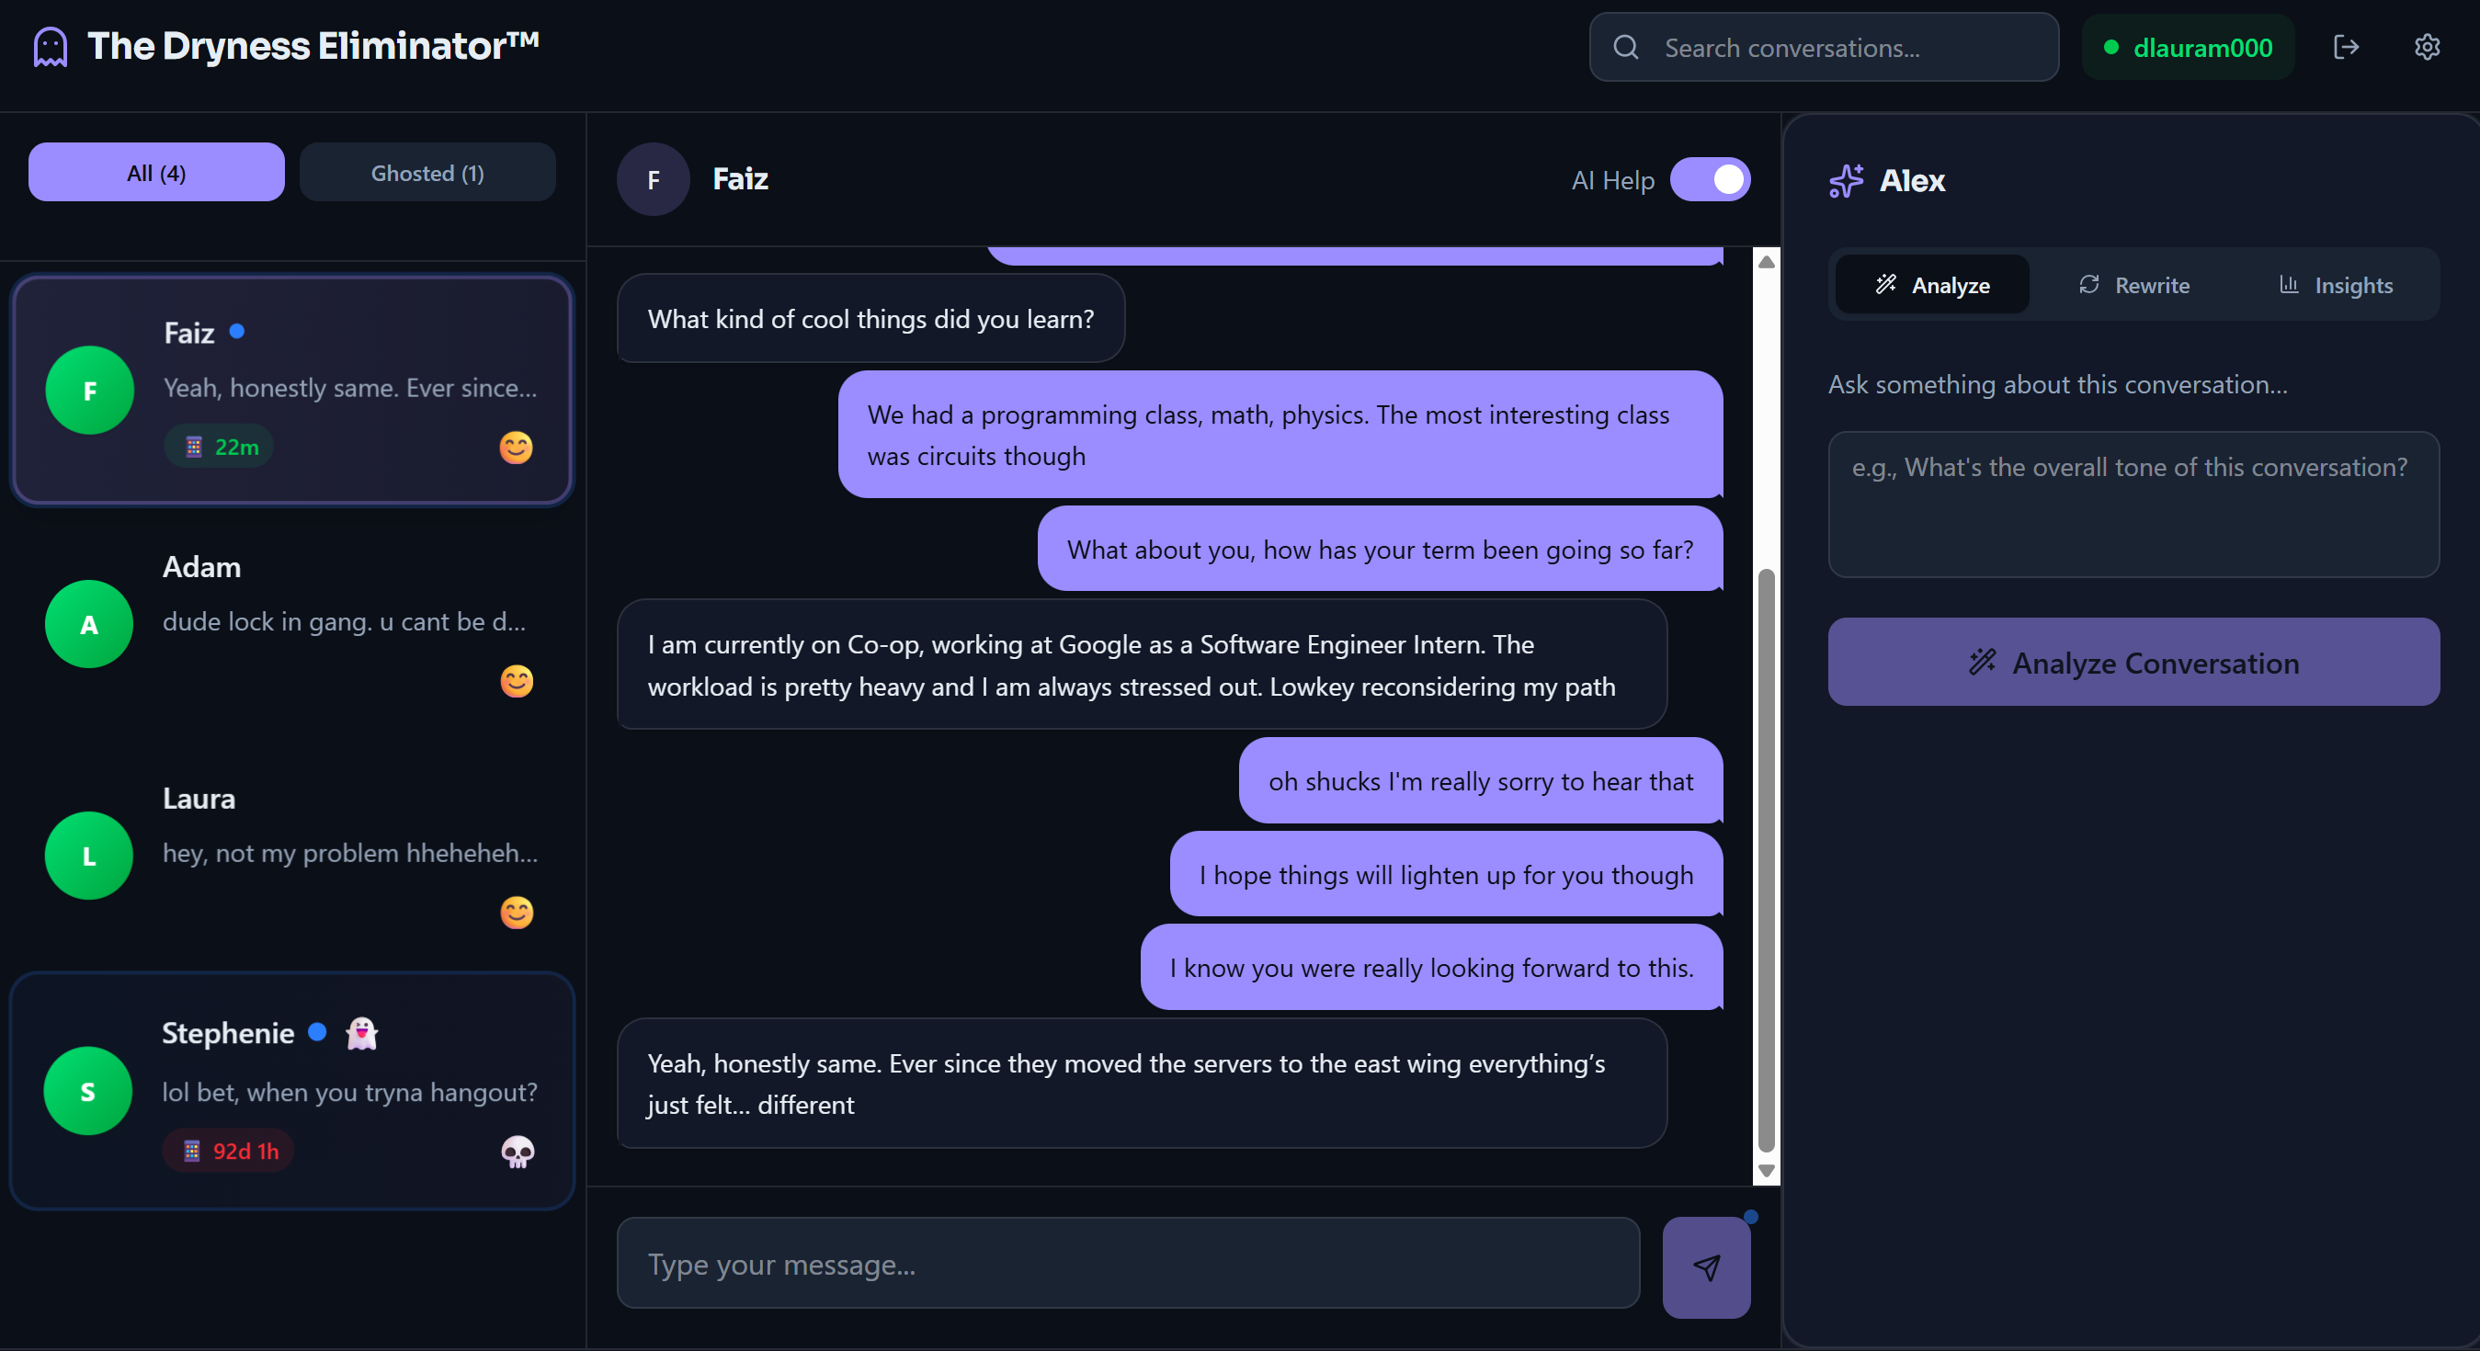2480x1351 pixels.
Task: Switch to the Rewrite tab
Action: (x=2133, y=285)
